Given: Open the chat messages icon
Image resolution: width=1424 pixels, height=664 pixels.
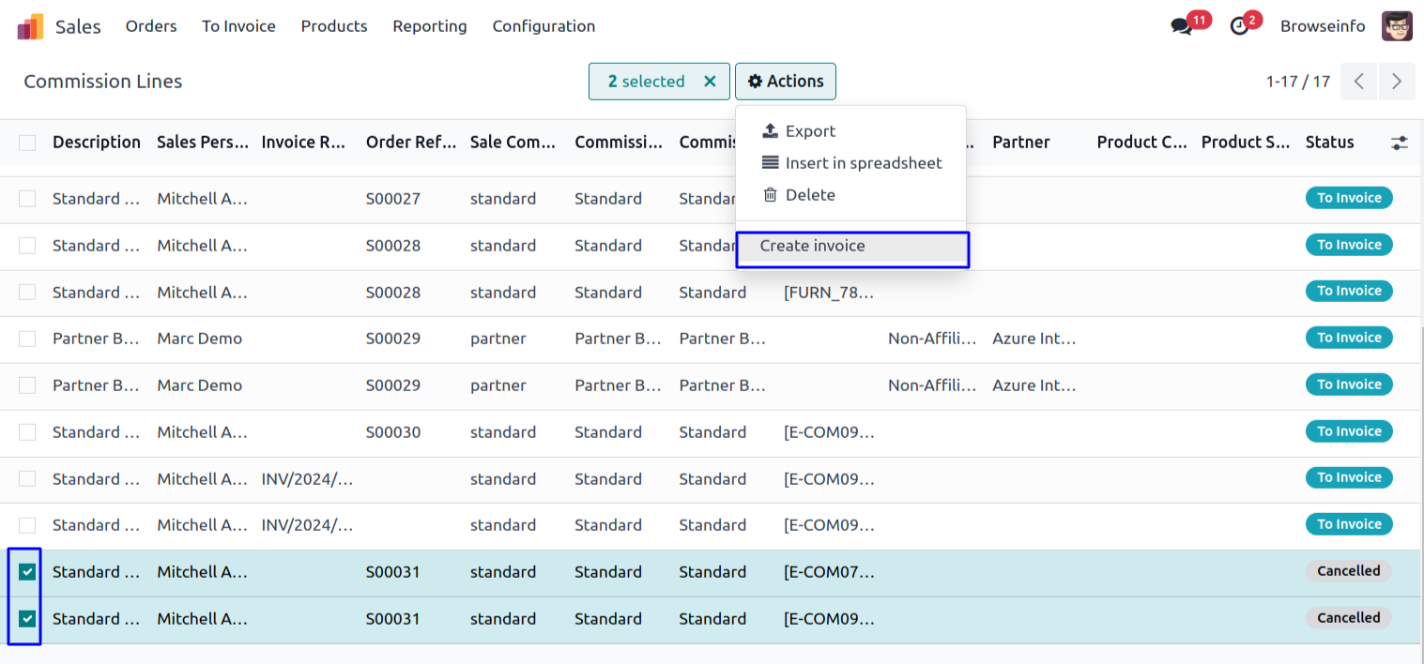Looking at the screenshot, I should [1182, 26].
